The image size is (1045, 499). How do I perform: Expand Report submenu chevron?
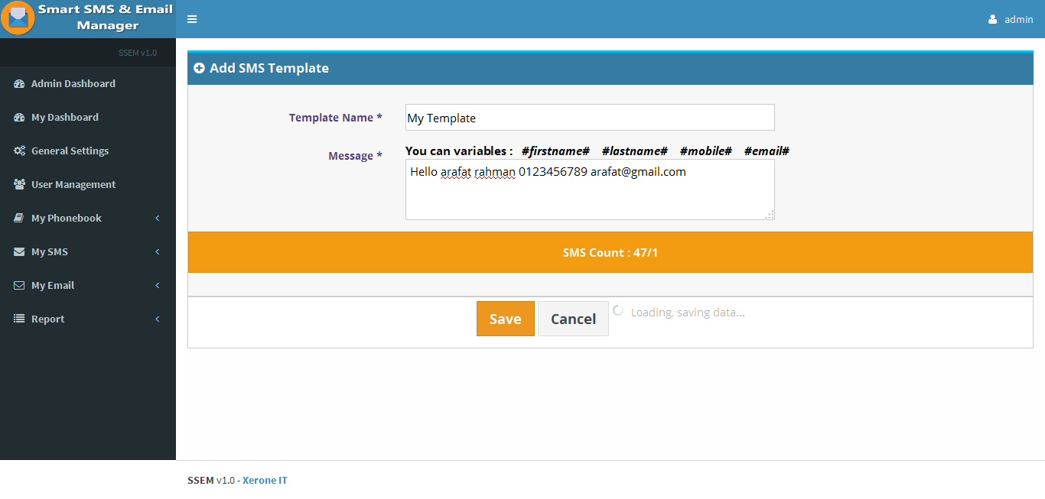[158, 319]
